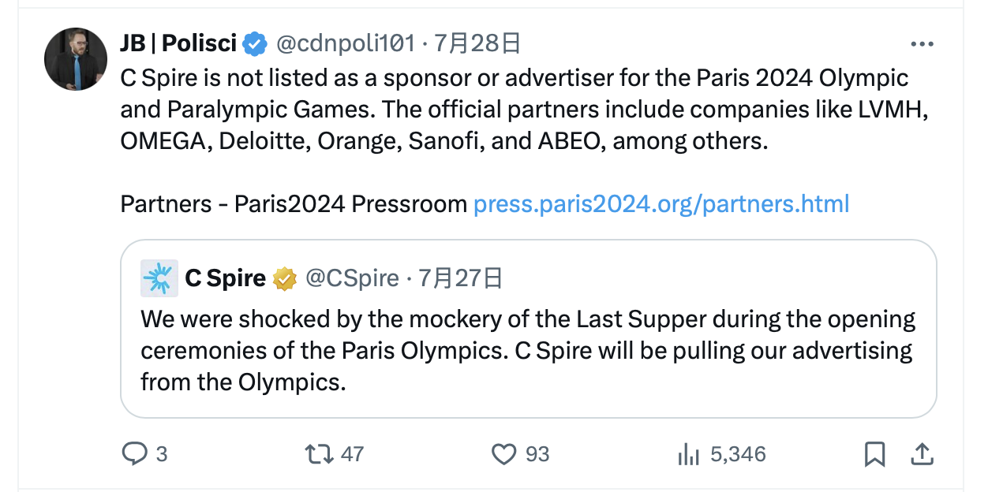
Task: Open the three-dot more options menu
Action: pos(922,44)
